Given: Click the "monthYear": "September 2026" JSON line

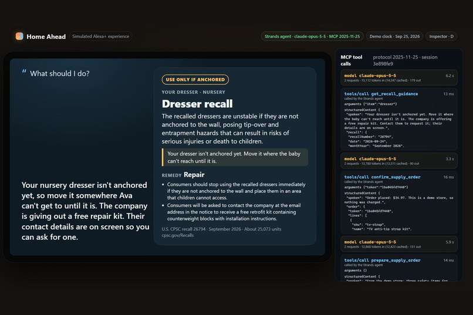Looking at the screenshot, I should pyautogui.click(x=376, y=146).
